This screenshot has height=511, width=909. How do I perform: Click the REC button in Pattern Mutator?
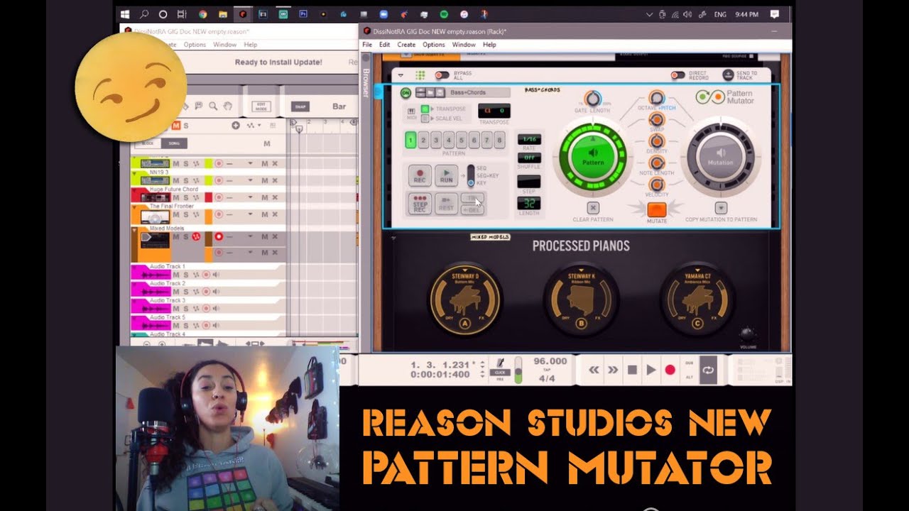[420, 176]
